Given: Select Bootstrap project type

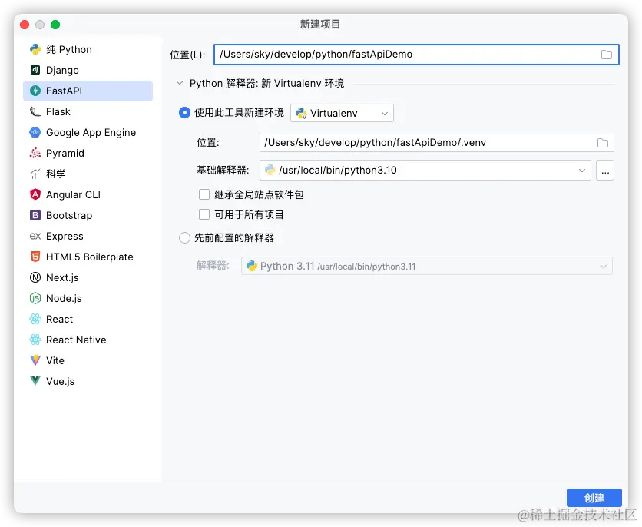Looking at the screenshot, I should click(x=88, y=215).
